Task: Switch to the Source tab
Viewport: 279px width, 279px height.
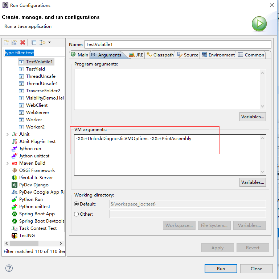Action: [x=188, y=55]
